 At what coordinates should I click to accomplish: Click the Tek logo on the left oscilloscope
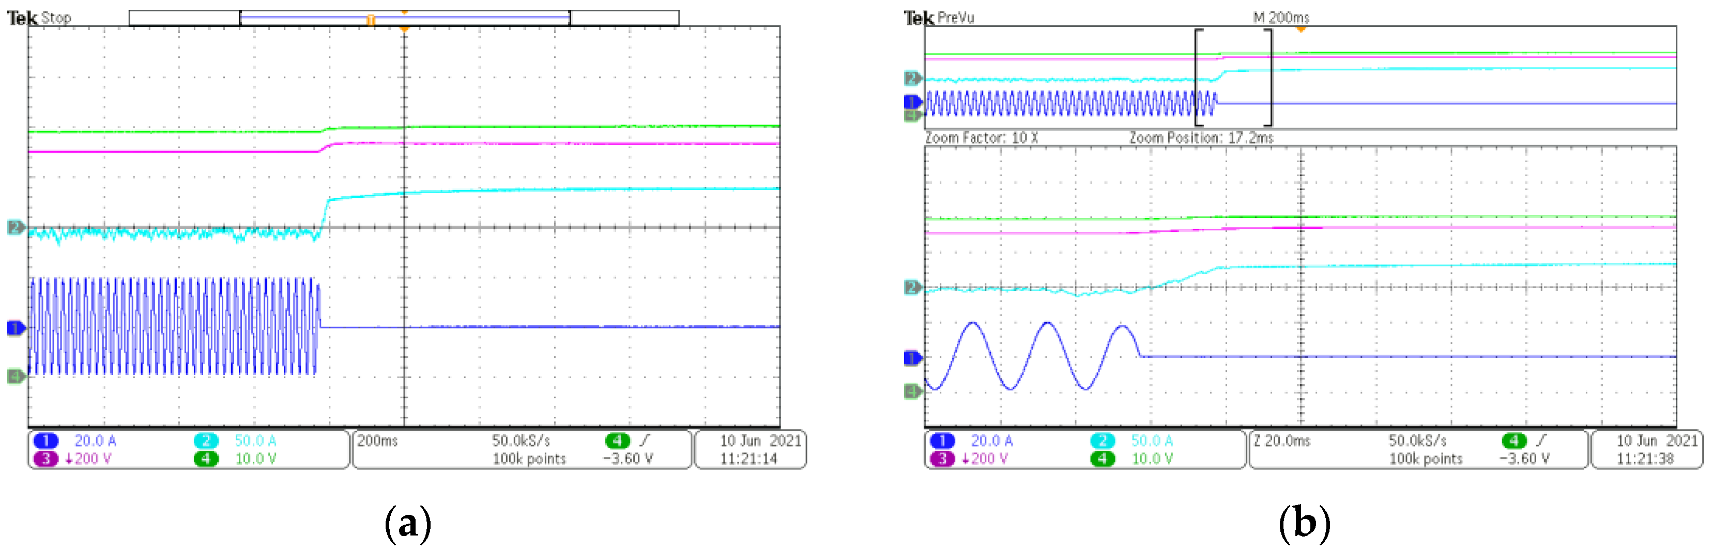point(24,18)
